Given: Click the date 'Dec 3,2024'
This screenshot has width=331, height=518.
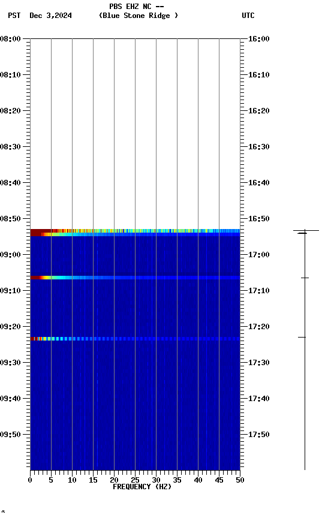Looking at the screenshot, I should pos(50,16).
